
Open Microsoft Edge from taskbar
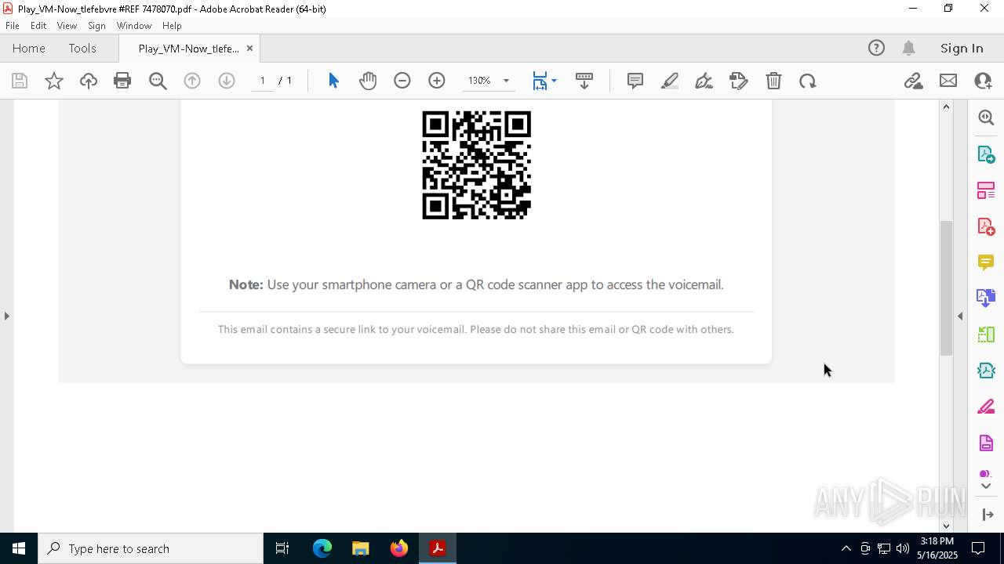click(322, 548)
